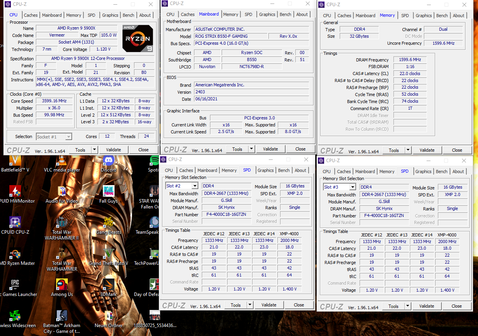Open the Audio für Video folder icon

click(x=62, y=191)
